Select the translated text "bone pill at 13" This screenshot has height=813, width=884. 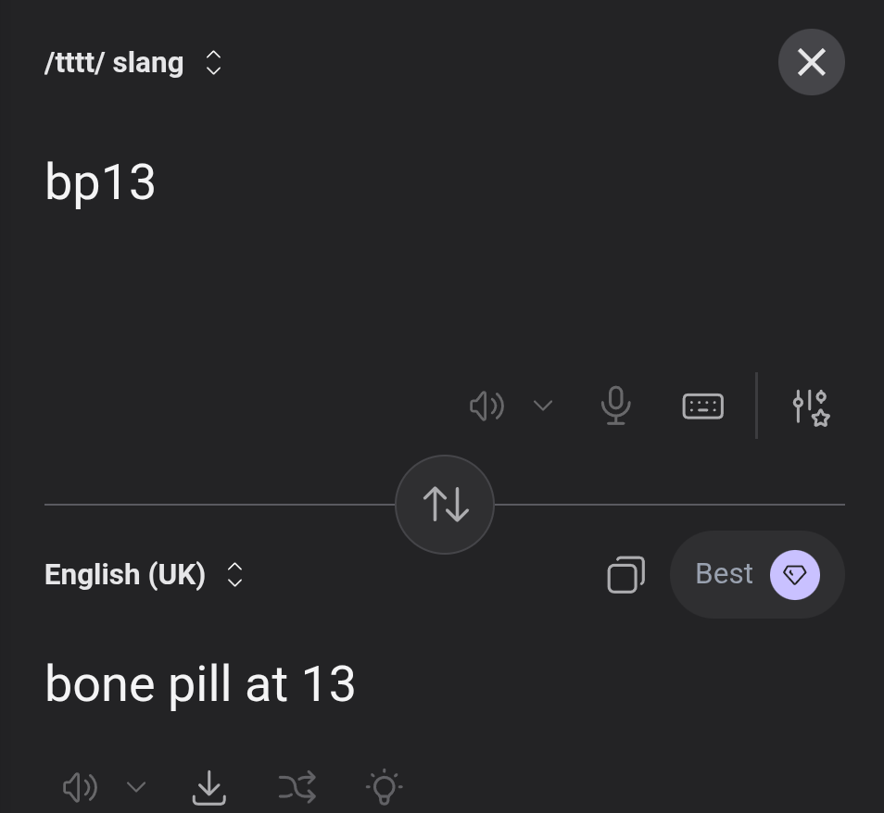tap(200, 685)
